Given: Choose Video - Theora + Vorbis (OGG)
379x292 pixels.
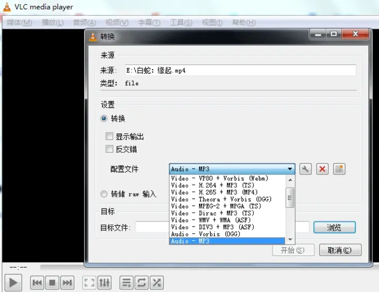Looking at the screenshot, I should click(227, 199).
